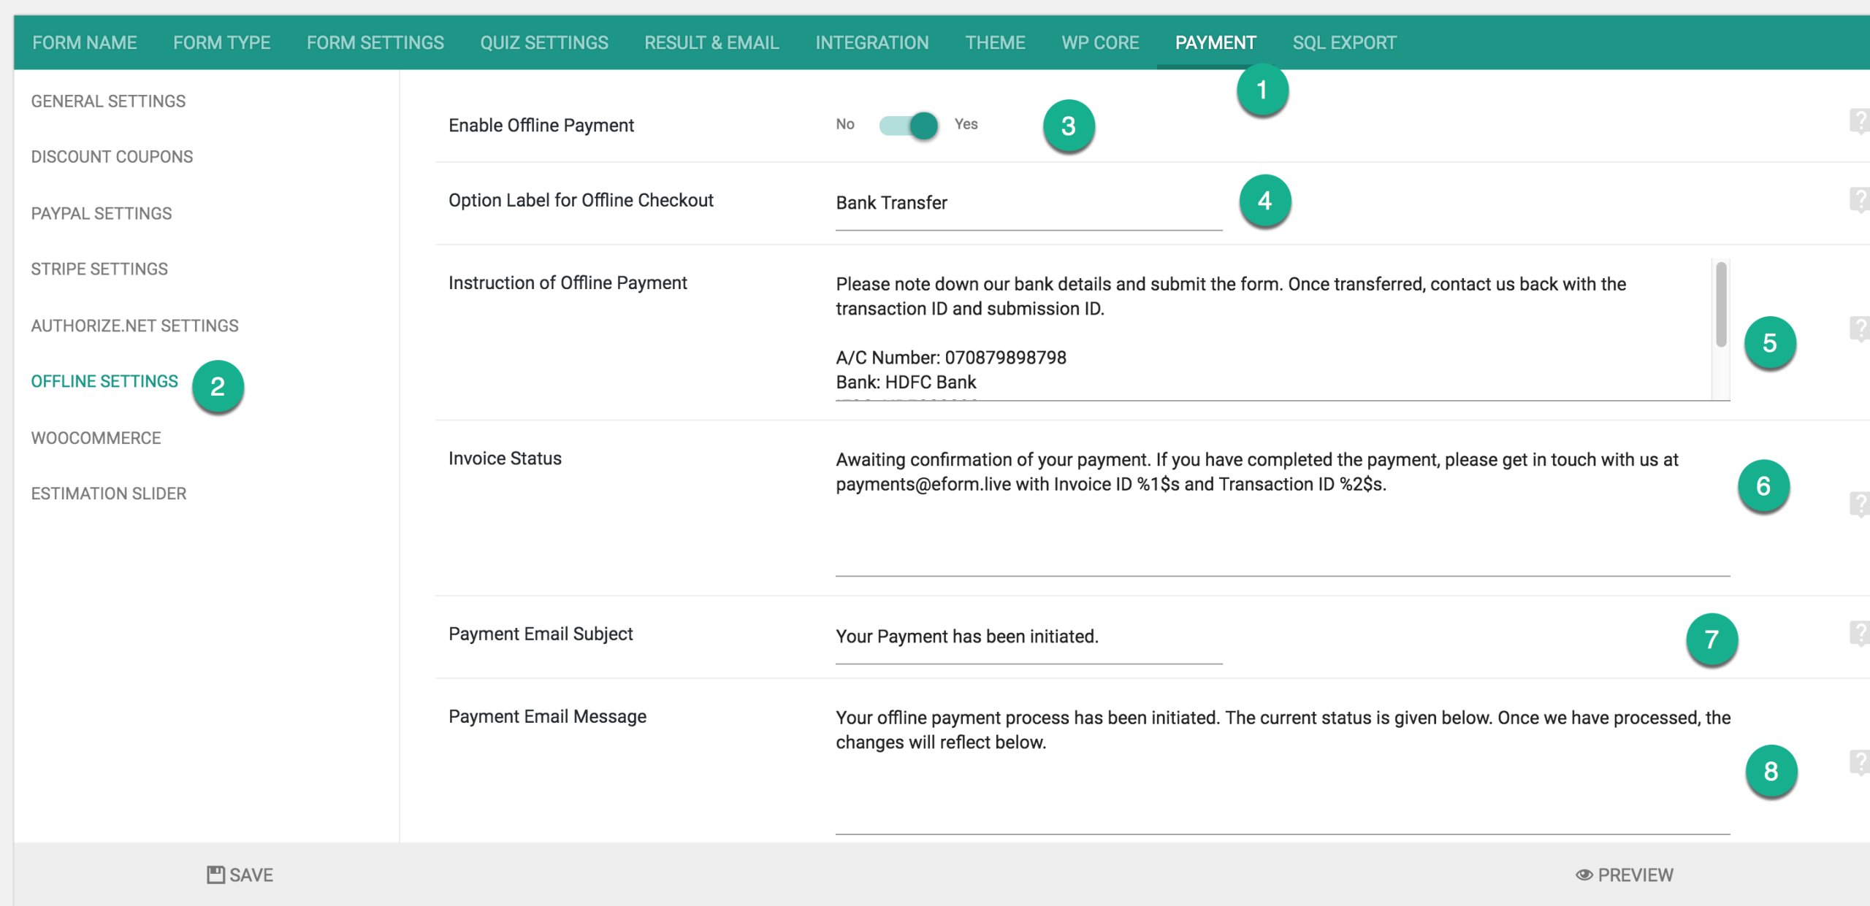Click the floppy disk Save icon

tap(215, 875)
